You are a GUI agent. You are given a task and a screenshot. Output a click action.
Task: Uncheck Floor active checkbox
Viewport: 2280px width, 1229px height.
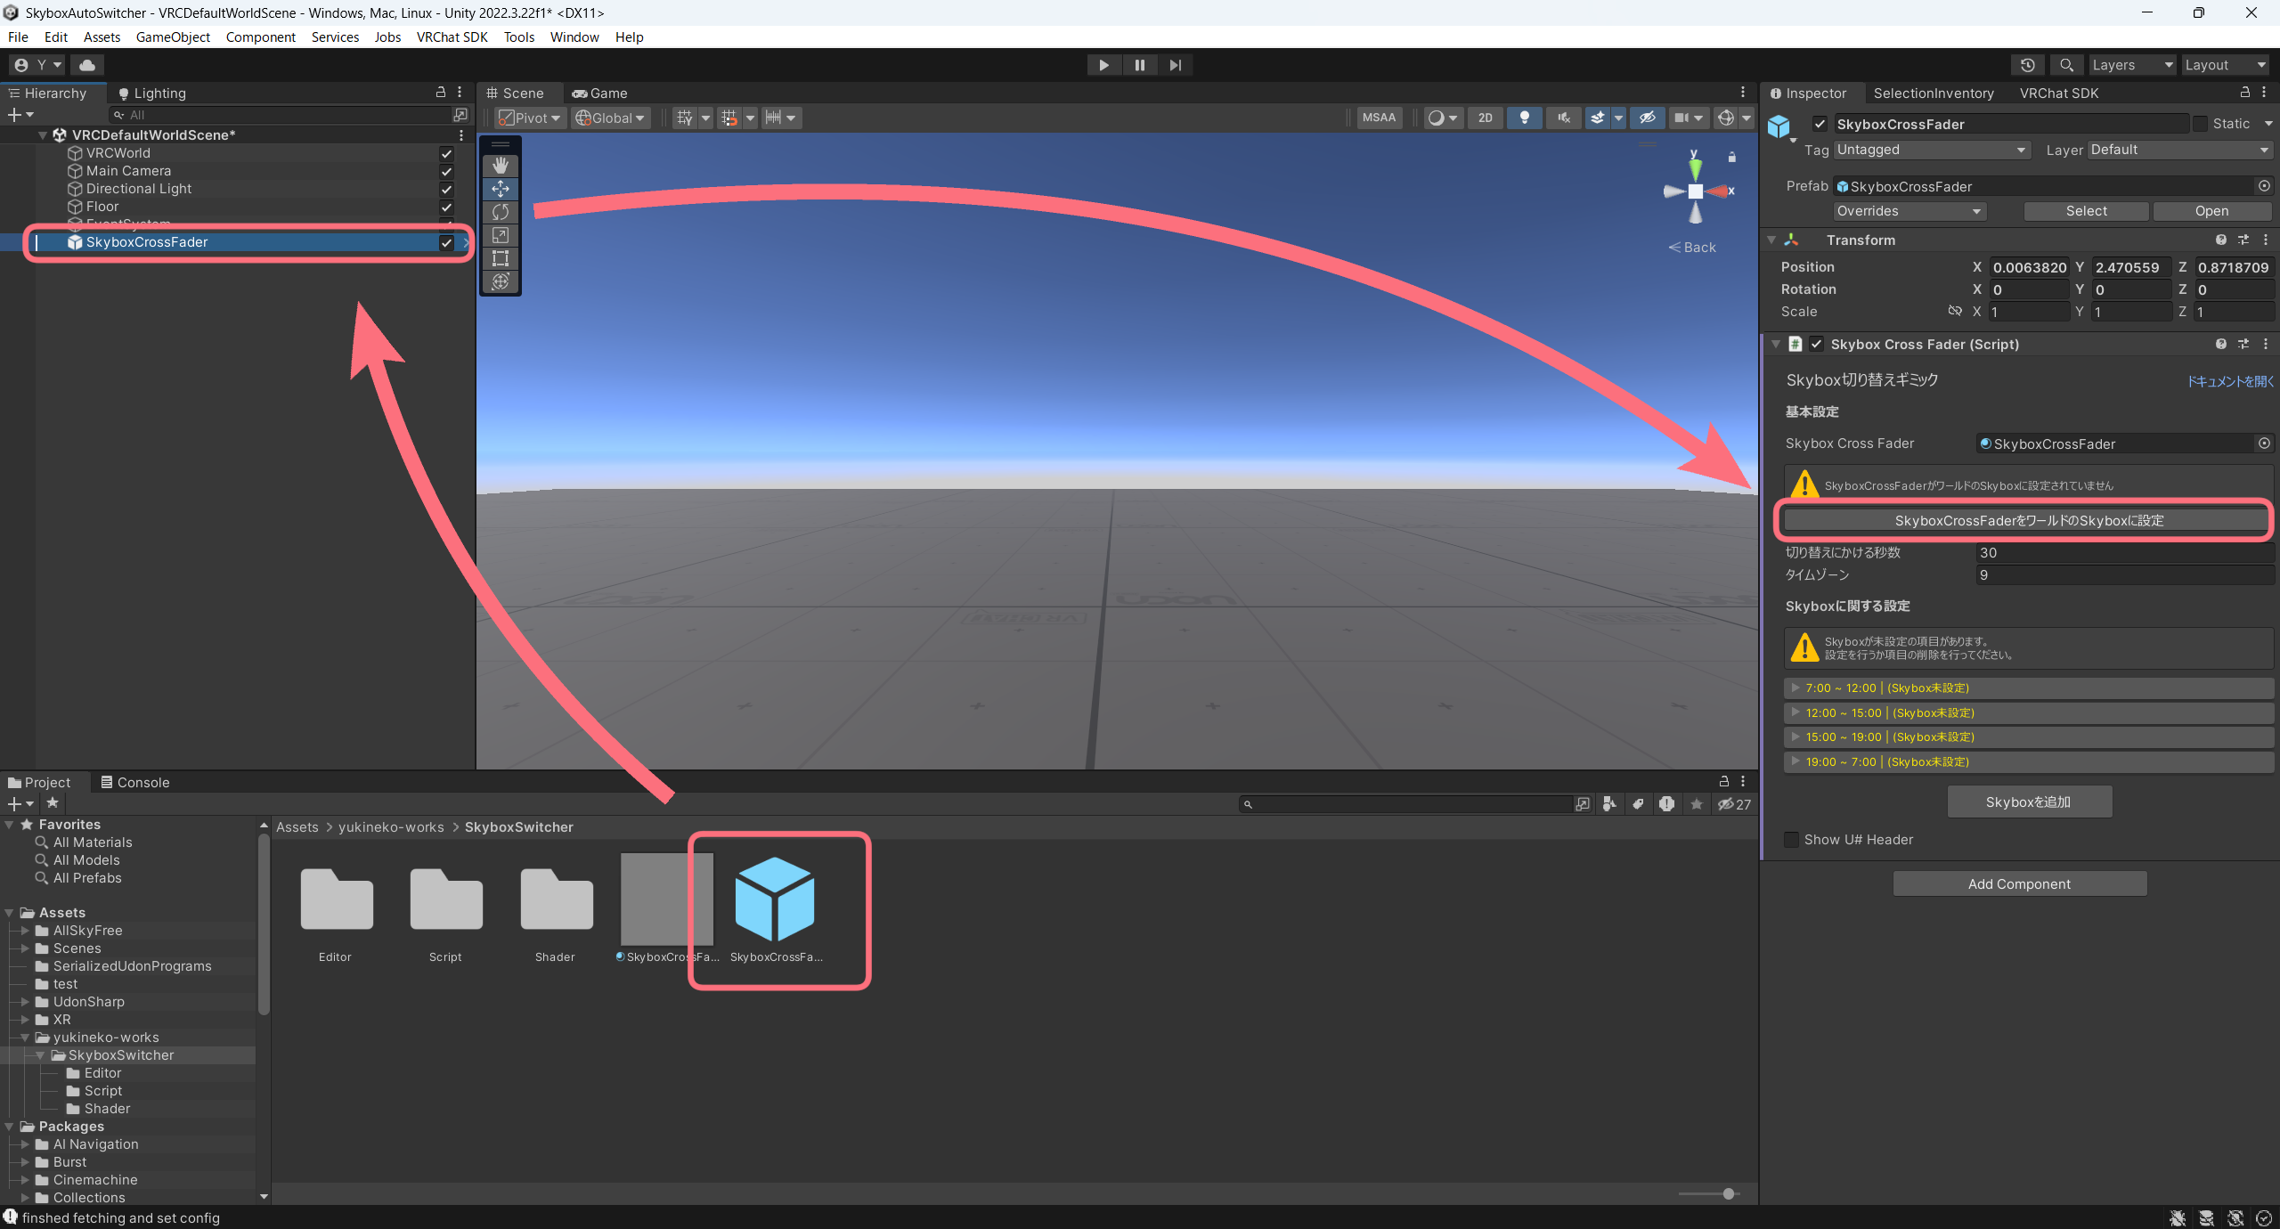point(447,207)
